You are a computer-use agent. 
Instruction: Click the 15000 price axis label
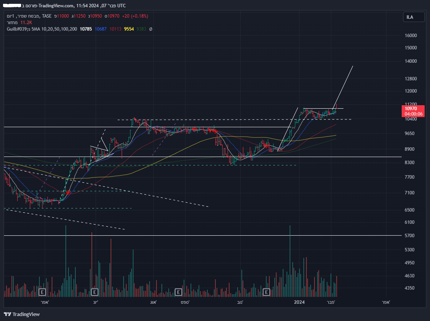(411, 48)
